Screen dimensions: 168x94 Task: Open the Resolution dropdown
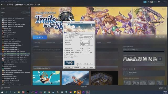pyautogui.click(x=88, y=37)
